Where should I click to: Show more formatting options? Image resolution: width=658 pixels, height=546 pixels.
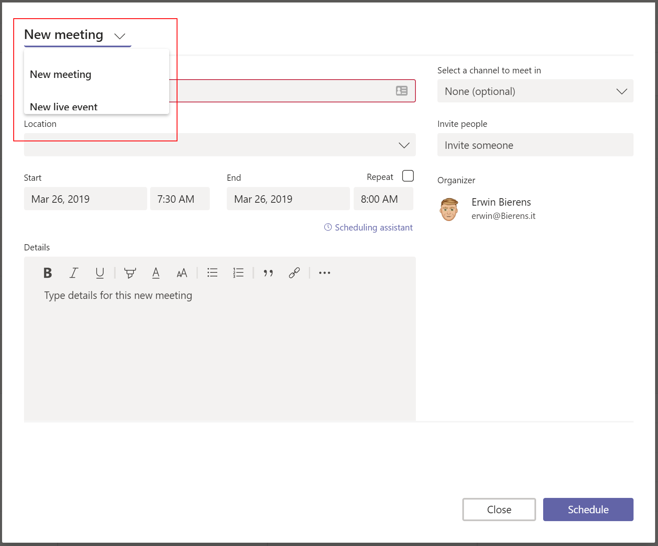[x=324, y=273]
